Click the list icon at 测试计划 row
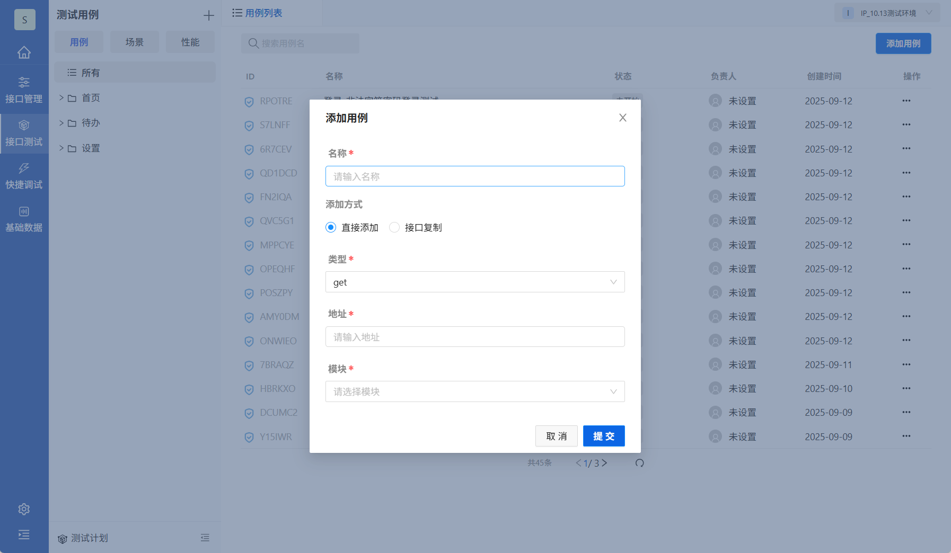This screenshot has width=951, height=553. (205, 538)
